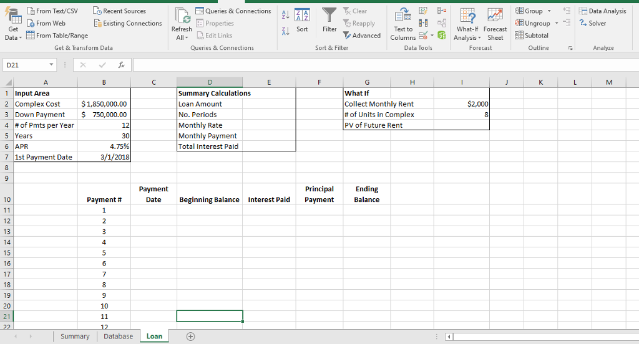This screenshot has height=344, width=639.
Task: Import data From Web
Action: point(46,23)
